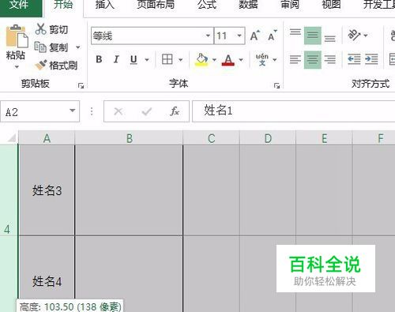Apply yellow fill color bucket

click(201, 59)
